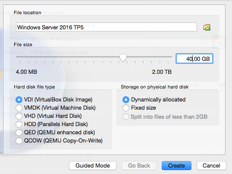232x174 pixels.
Task: Click slider track near 2.00 TB end
Action: (168, 57)
